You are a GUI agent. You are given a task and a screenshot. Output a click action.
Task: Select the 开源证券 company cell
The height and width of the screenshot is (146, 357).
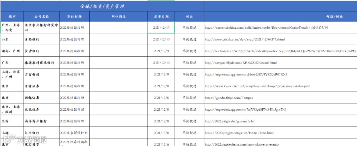pos(41,86)
